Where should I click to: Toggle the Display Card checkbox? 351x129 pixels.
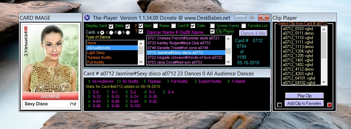(x=111, y=26)
